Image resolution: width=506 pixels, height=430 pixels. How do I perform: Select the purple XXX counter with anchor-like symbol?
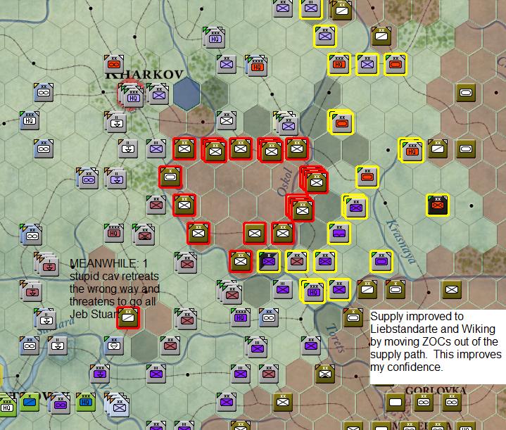tap(100, 374)
